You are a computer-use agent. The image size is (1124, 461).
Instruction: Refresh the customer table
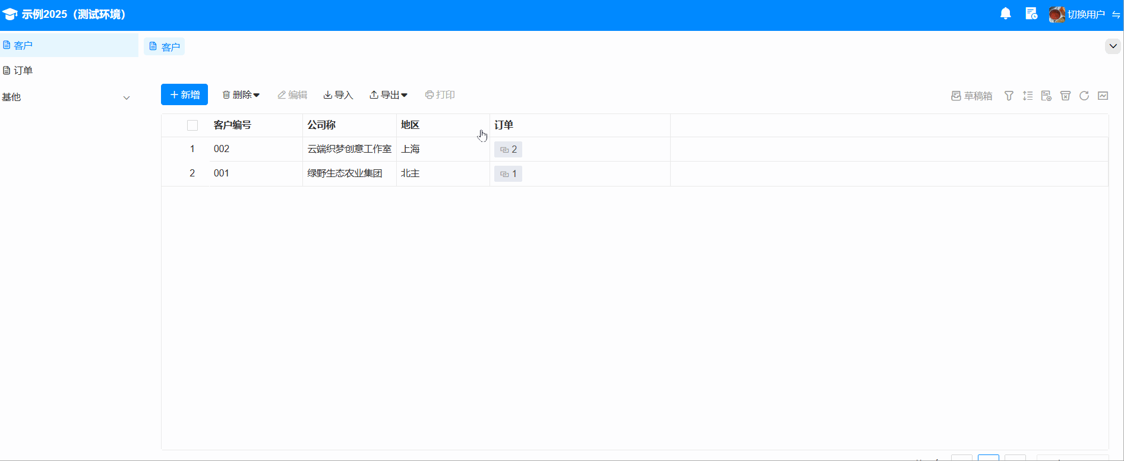1084,96
